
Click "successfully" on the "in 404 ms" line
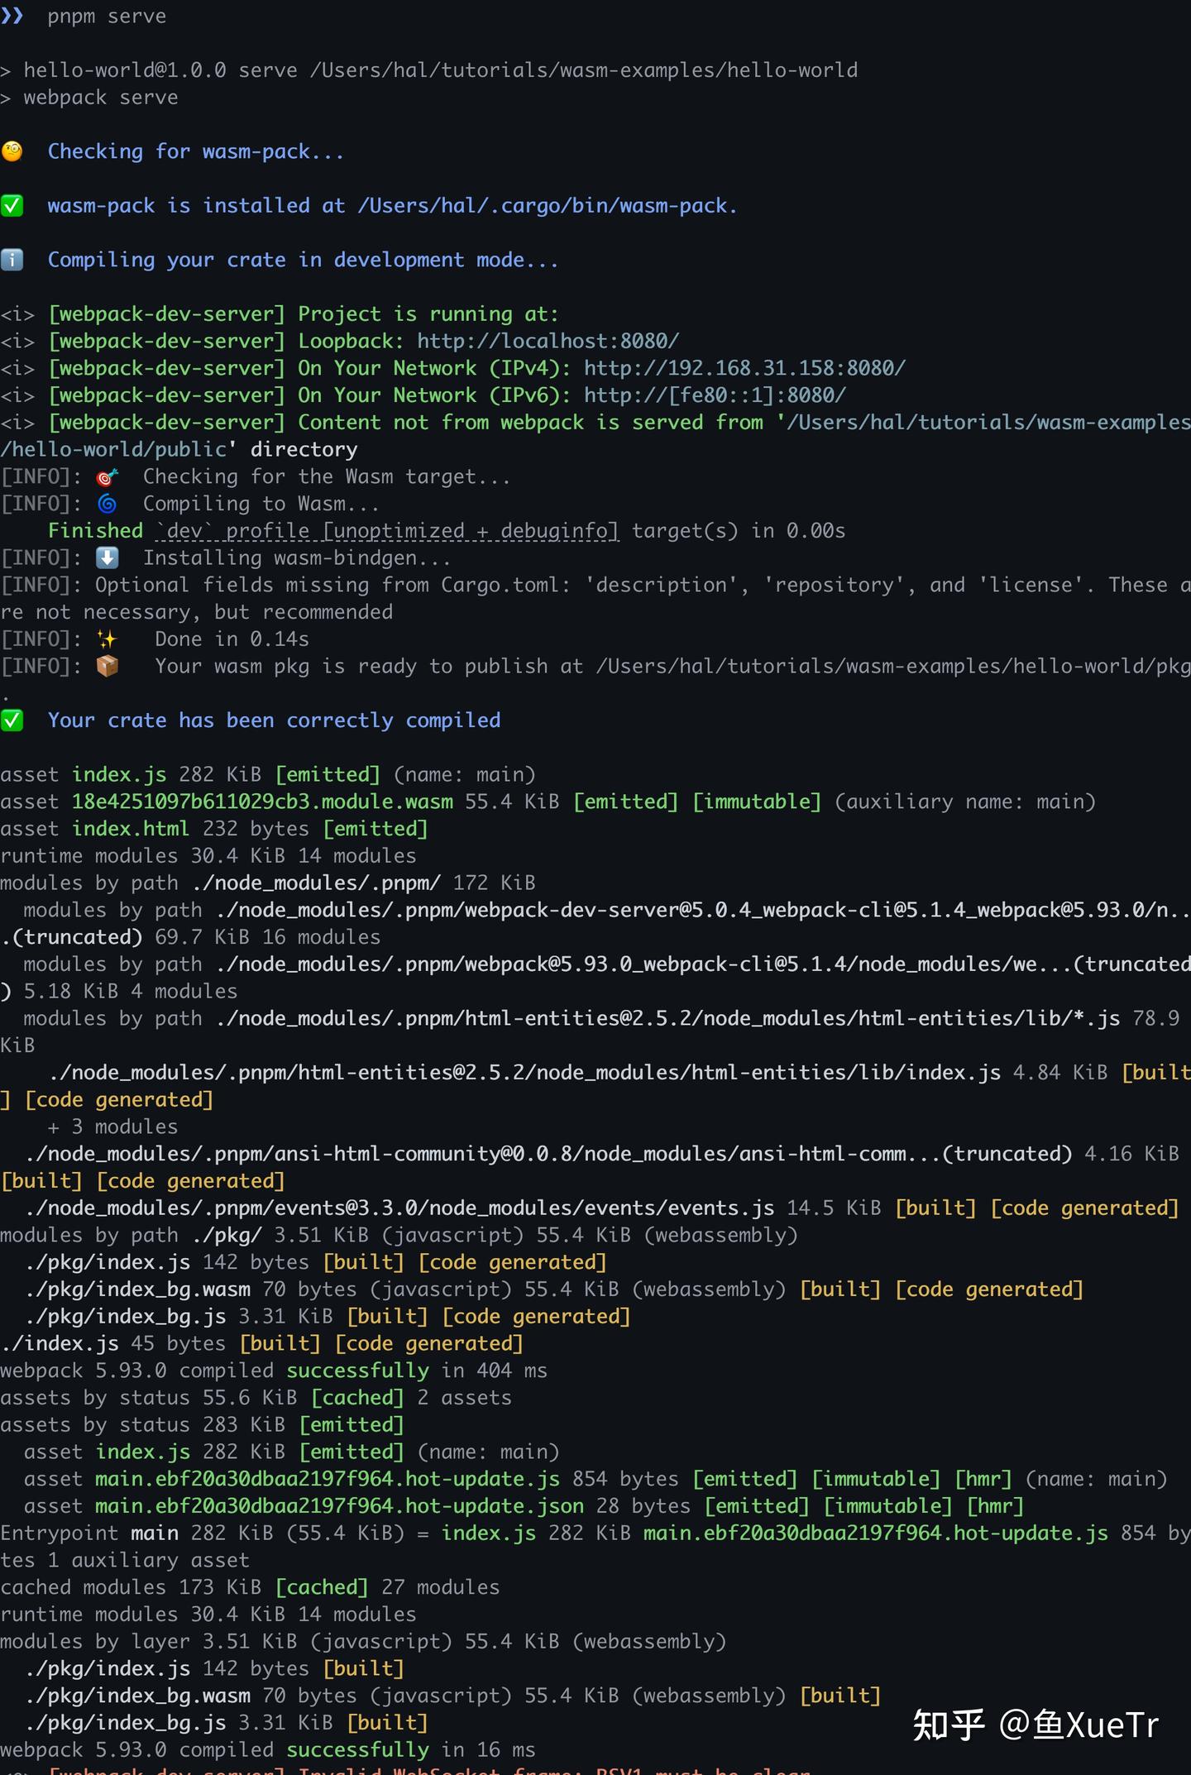tap(357, 1371)
